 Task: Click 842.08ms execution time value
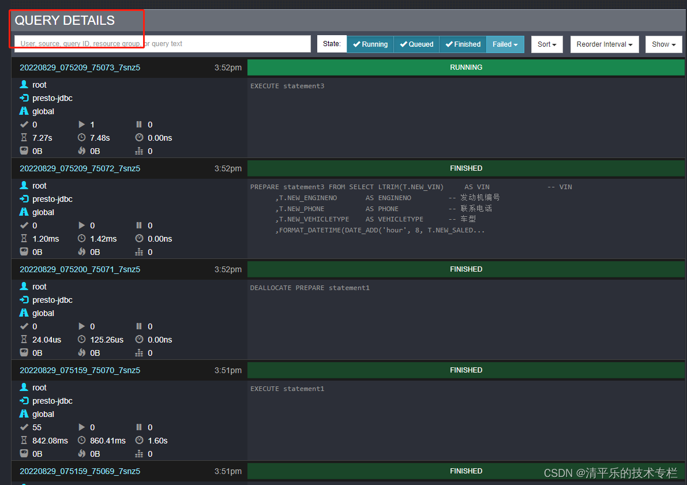coord(50,441)
